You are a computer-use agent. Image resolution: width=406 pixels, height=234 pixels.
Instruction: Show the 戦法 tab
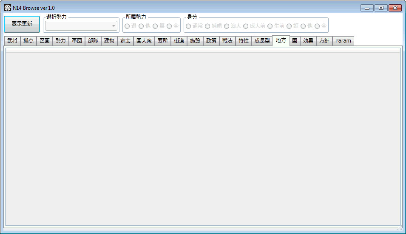coord(227,41)
